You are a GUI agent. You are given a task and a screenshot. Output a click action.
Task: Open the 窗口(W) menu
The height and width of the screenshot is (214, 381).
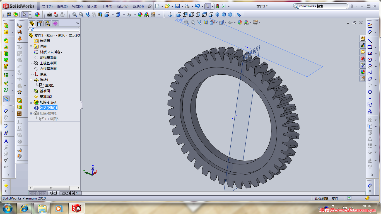(x=122, y=6)
